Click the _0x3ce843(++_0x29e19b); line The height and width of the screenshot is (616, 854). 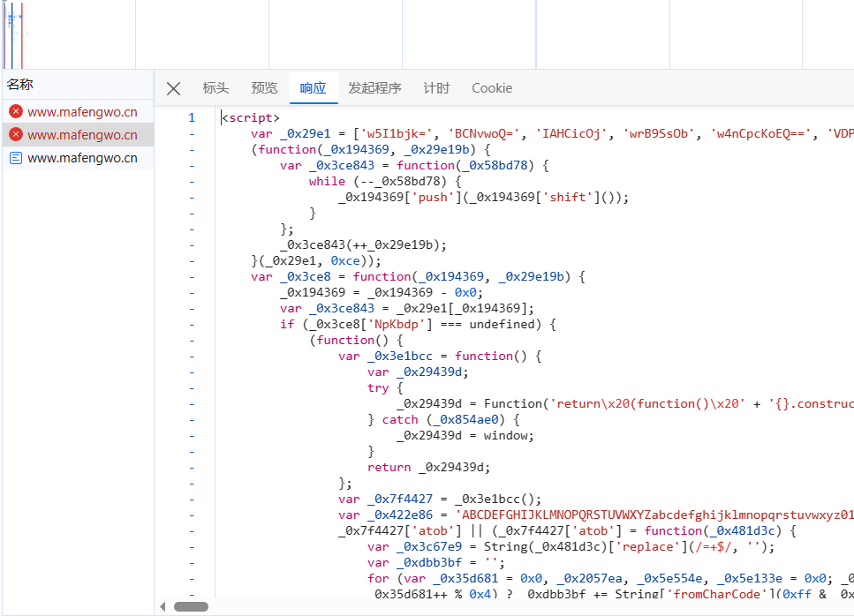[x=363, y=244]
